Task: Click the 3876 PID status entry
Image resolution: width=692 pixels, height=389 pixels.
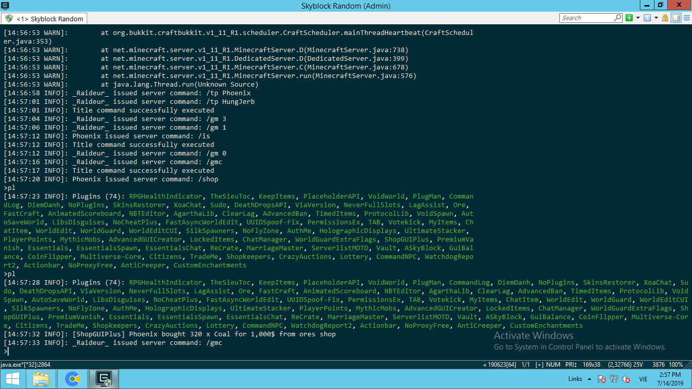Action: click(658, 365)
